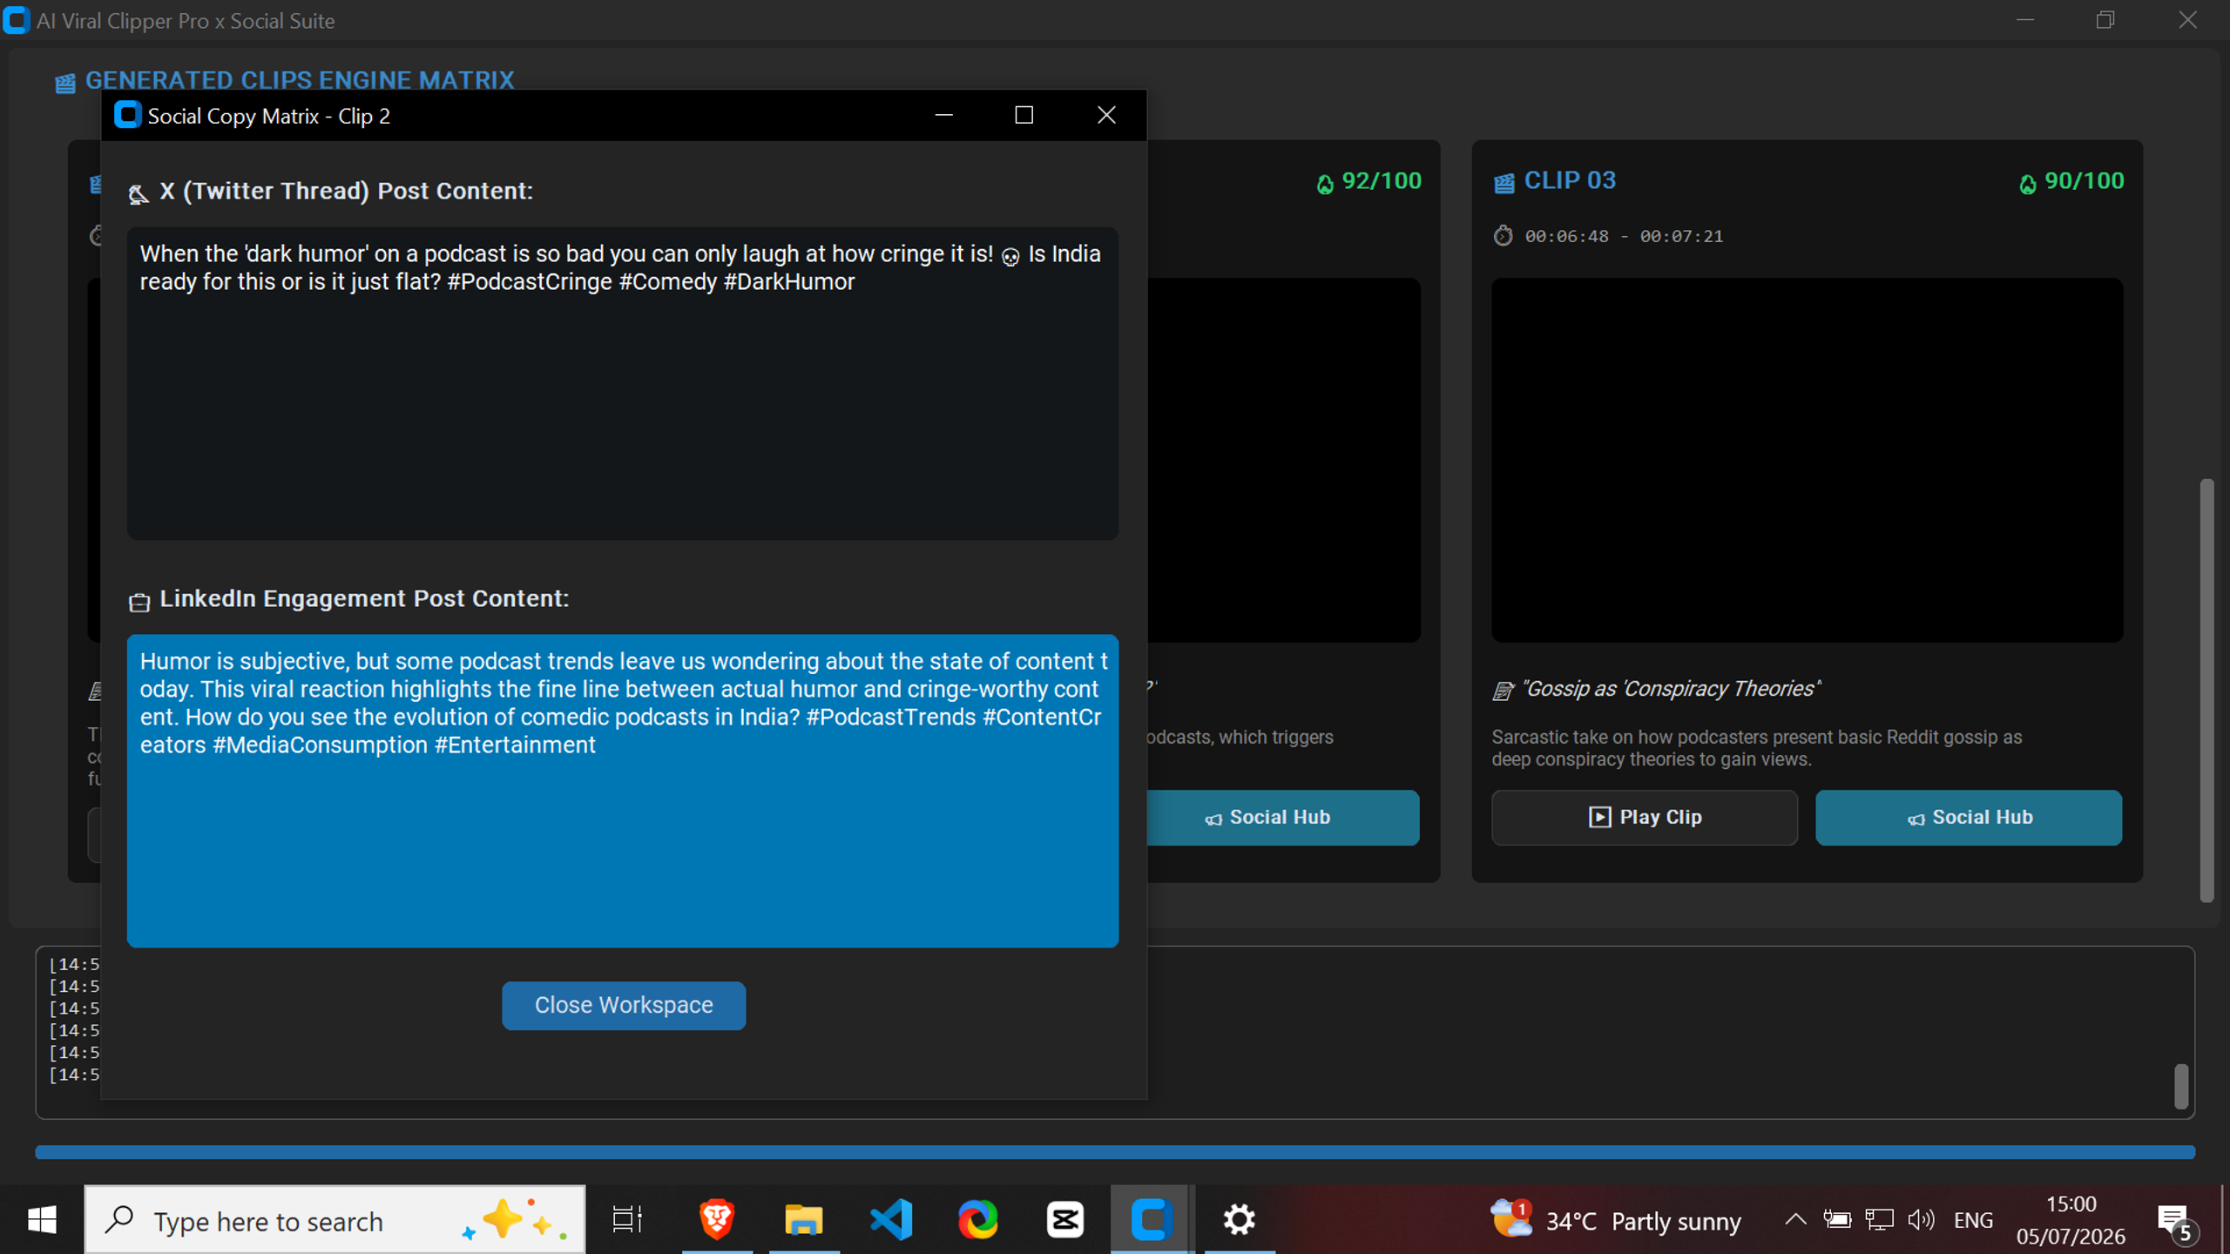Click the "Social Copy Matrix - Clip 2" title
Image resolution: width=2230 pixels, height=1254 pixels.
pyautogui.click(x=268, y=116)
